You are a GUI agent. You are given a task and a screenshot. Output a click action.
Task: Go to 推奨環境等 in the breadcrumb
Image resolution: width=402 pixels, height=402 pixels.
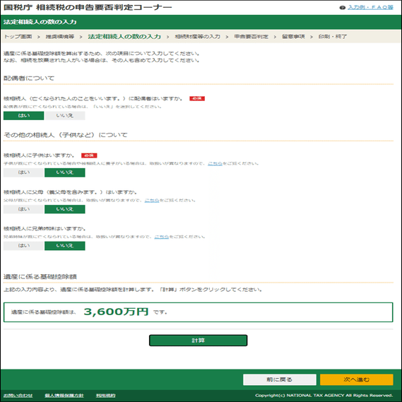(60, 37)
